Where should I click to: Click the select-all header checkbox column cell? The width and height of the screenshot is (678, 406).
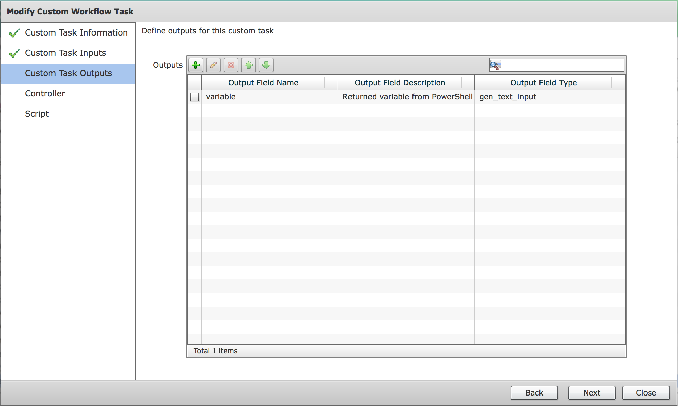tap(194, 83)
